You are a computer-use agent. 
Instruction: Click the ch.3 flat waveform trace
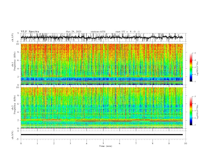[102, 135]
